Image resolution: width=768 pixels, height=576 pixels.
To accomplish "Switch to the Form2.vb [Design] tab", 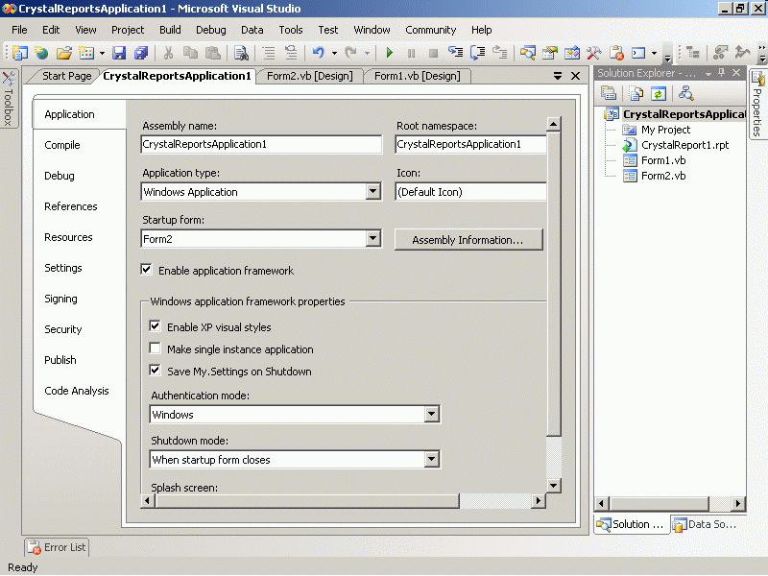I will click(309, 76).
